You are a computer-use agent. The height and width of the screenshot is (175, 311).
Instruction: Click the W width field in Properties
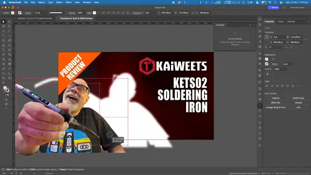[x=296, y=37]
